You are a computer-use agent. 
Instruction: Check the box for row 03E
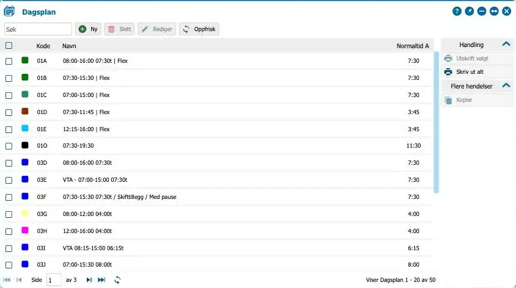[9, 180]
